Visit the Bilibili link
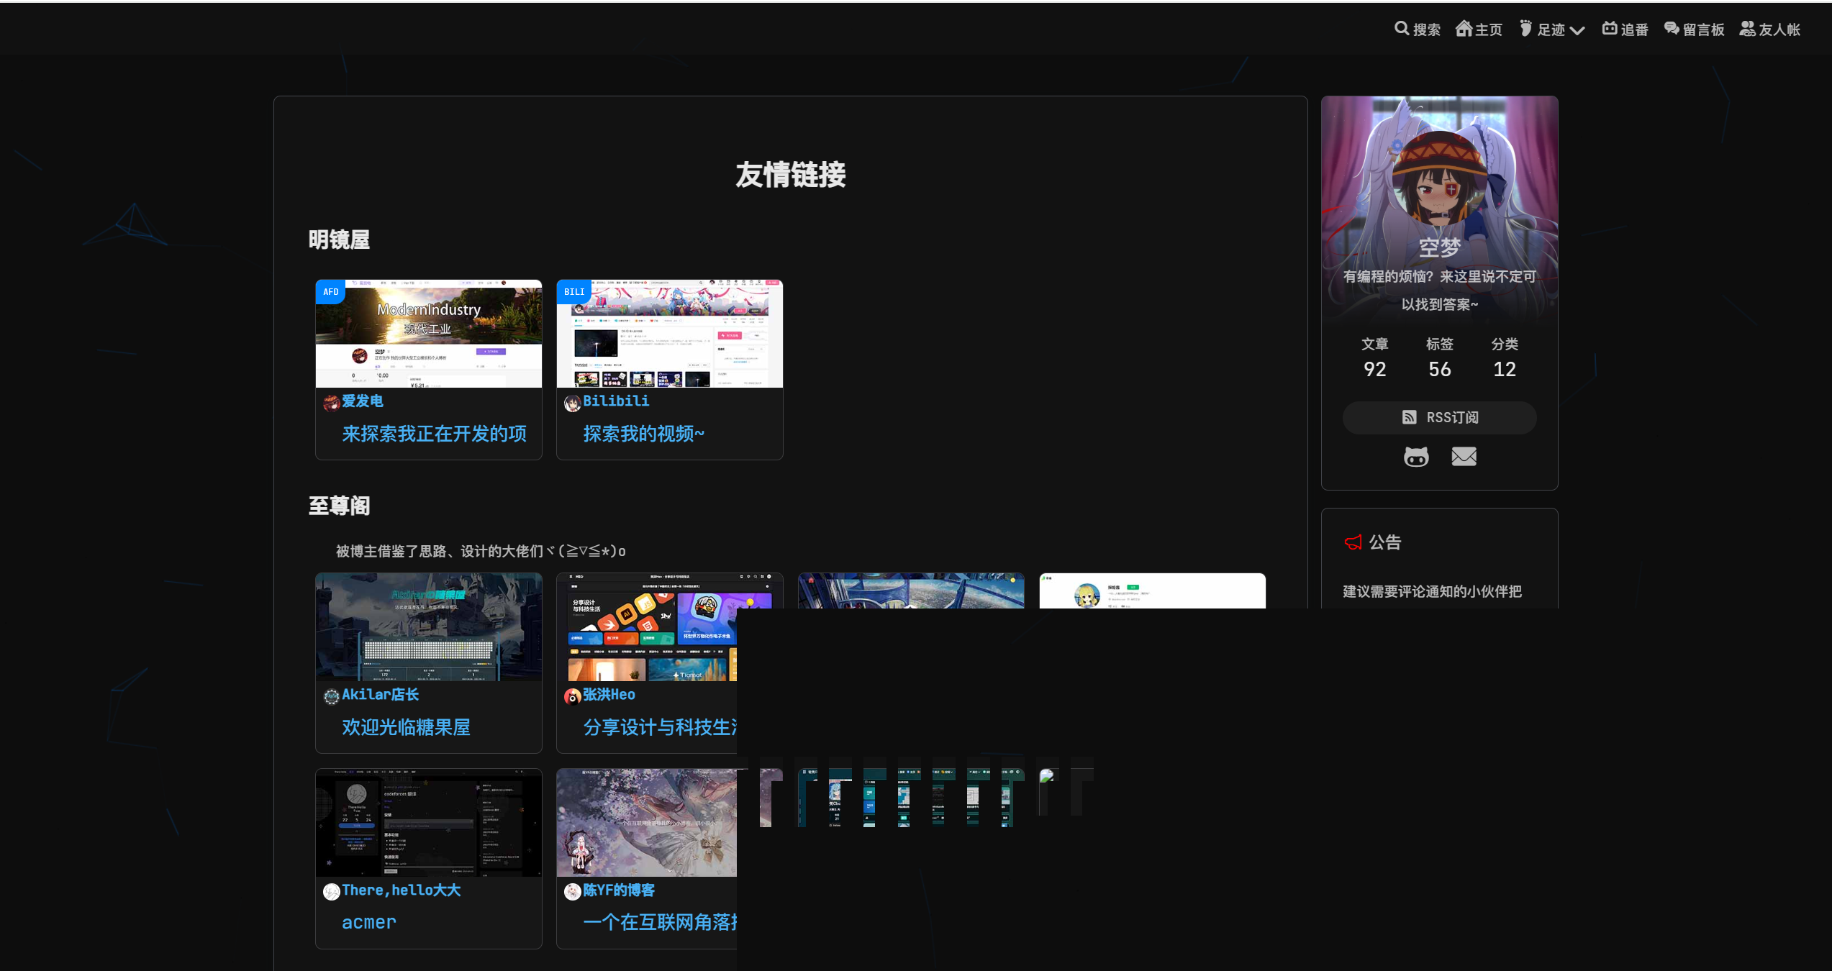 pos(616,401)
